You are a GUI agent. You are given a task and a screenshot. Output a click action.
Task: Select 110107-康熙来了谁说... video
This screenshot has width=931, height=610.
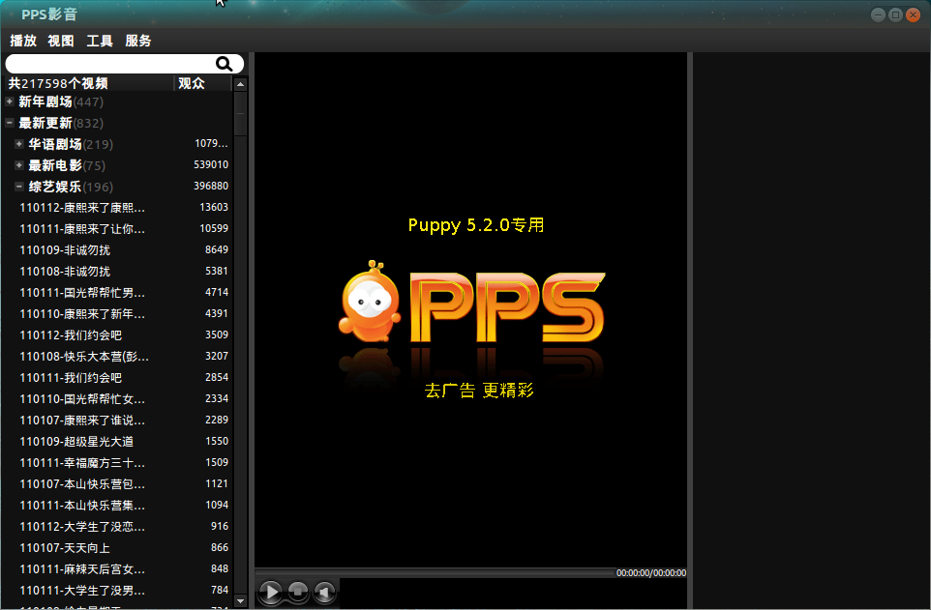click(x=82, y=421)
